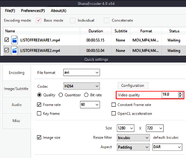Open the Preferences(P) menu
The image size is (186, 158).
(33, 11)
